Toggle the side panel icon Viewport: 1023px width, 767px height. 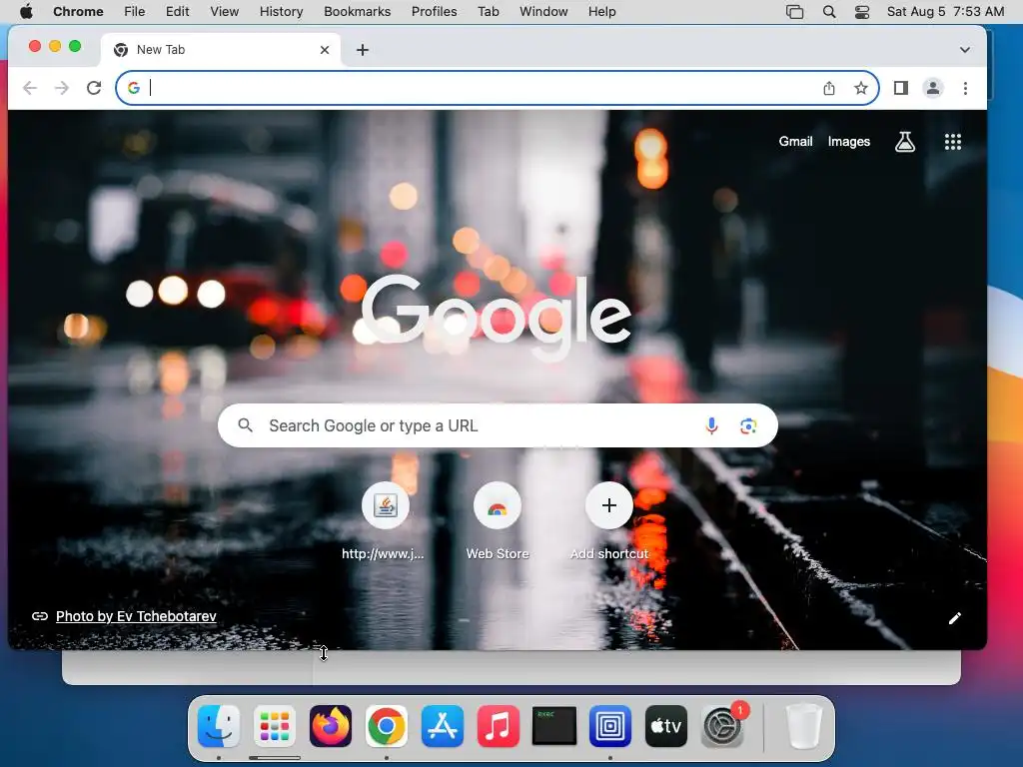click(x=901, y=88)
